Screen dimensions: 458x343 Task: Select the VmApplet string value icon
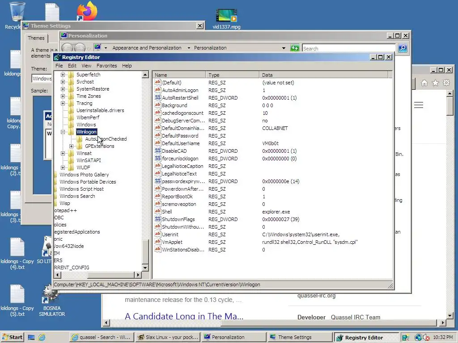point(158,242)
